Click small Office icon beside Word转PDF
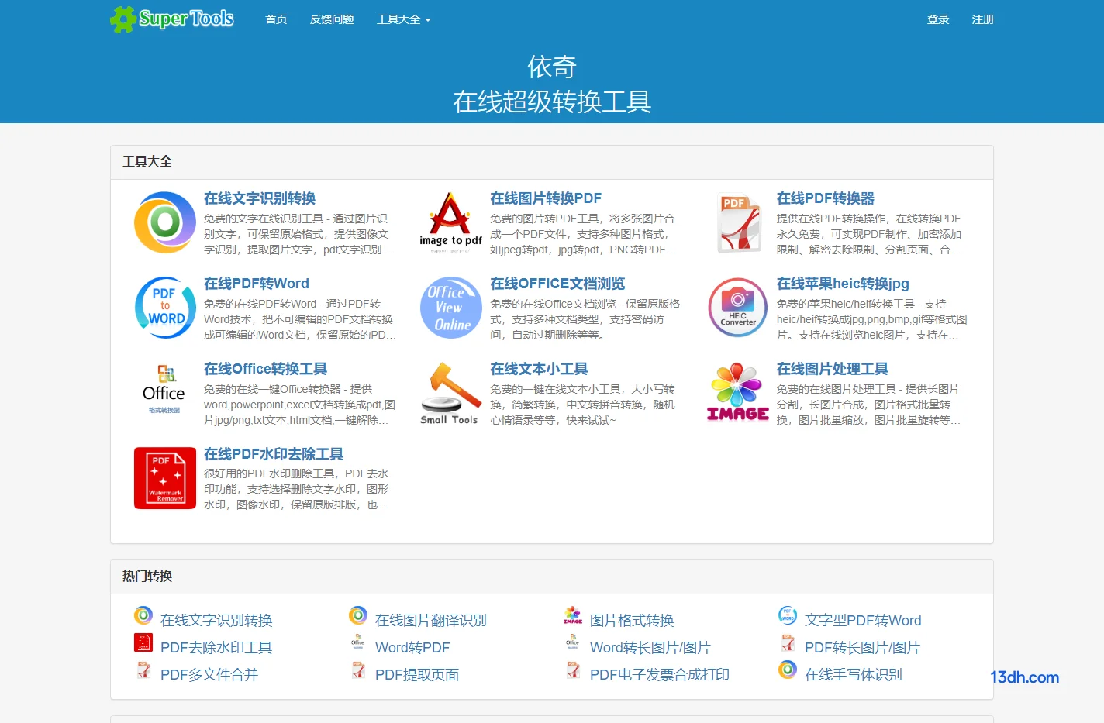The height and width of the screenshot is (723, 1104). point(358,642)
